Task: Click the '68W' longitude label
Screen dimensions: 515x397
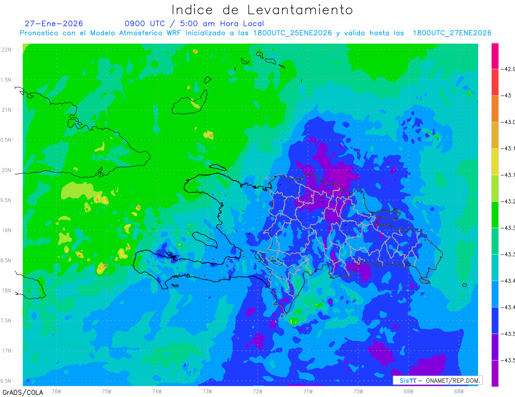Action: click(x=458, y=391)
